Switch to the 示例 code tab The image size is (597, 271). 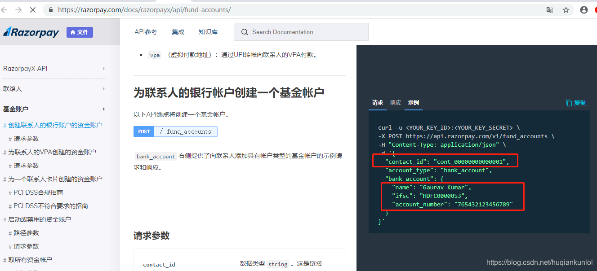click(x=414, y=103)
